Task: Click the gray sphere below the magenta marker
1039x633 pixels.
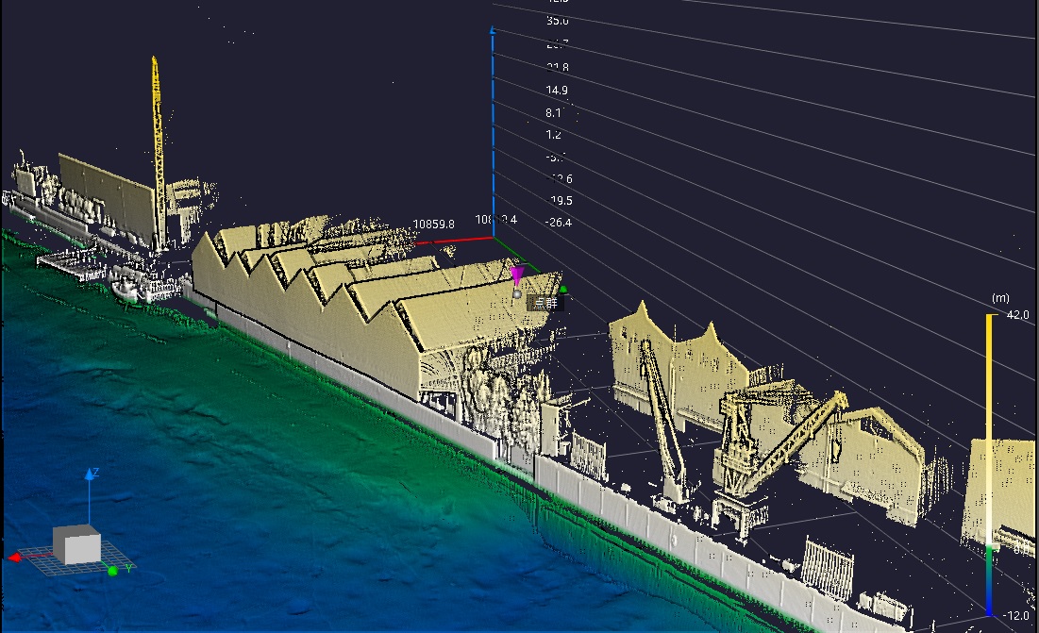Action: point(517,294)
